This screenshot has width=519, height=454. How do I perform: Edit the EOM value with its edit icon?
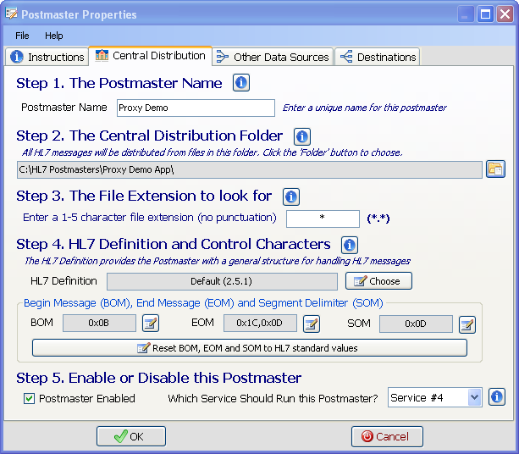click(x=312, y=323)
